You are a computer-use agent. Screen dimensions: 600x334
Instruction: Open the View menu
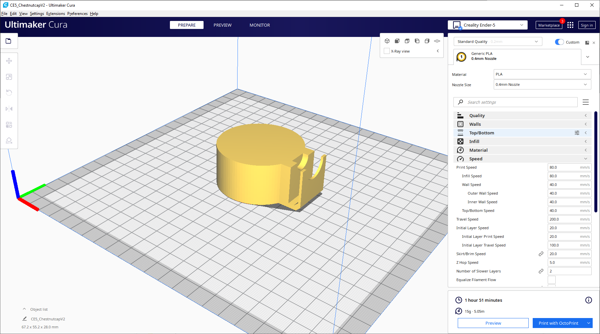point(23,14)
